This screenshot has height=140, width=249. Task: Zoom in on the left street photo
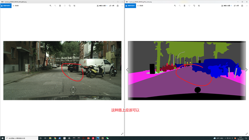click(51, 6)
